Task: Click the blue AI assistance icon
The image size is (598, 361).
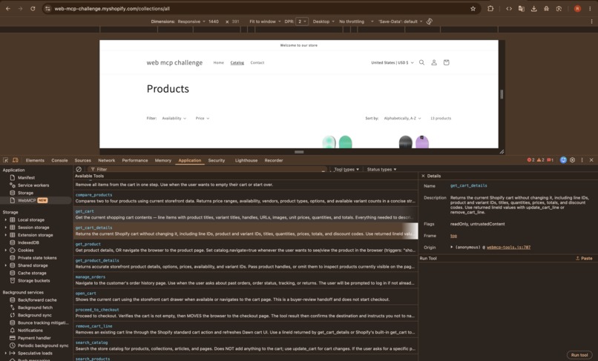Action: coord(563,160)
